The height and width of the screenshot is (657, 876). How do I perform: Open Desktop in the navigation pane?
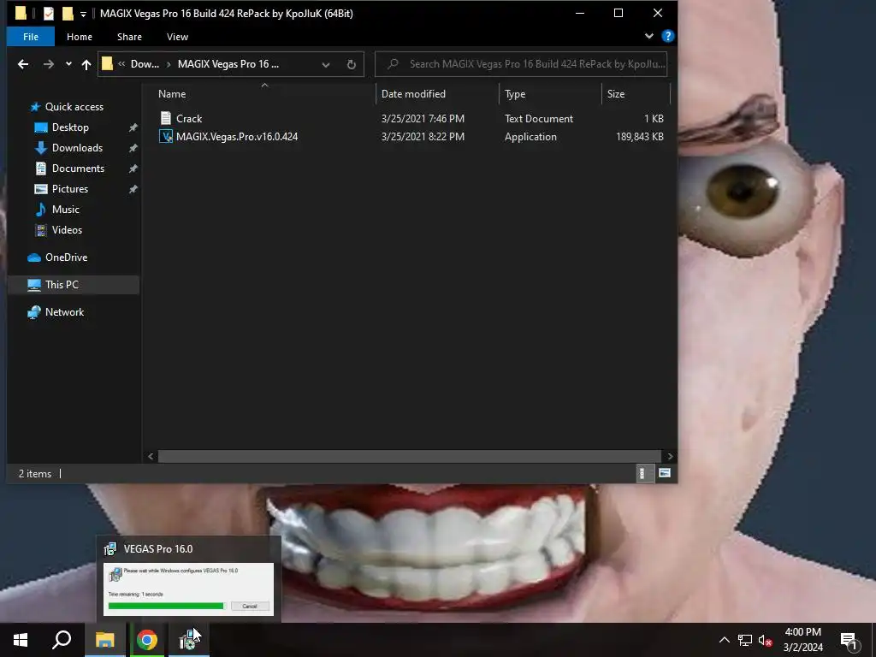tap(70, 127)
